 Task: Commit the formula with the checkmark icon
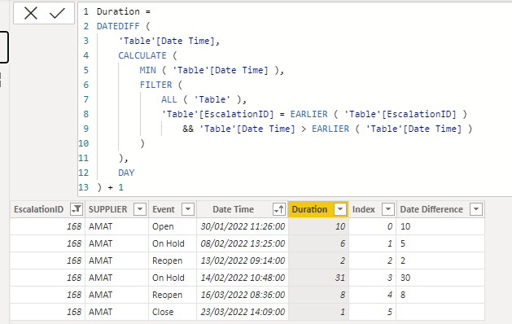[57, 13]
